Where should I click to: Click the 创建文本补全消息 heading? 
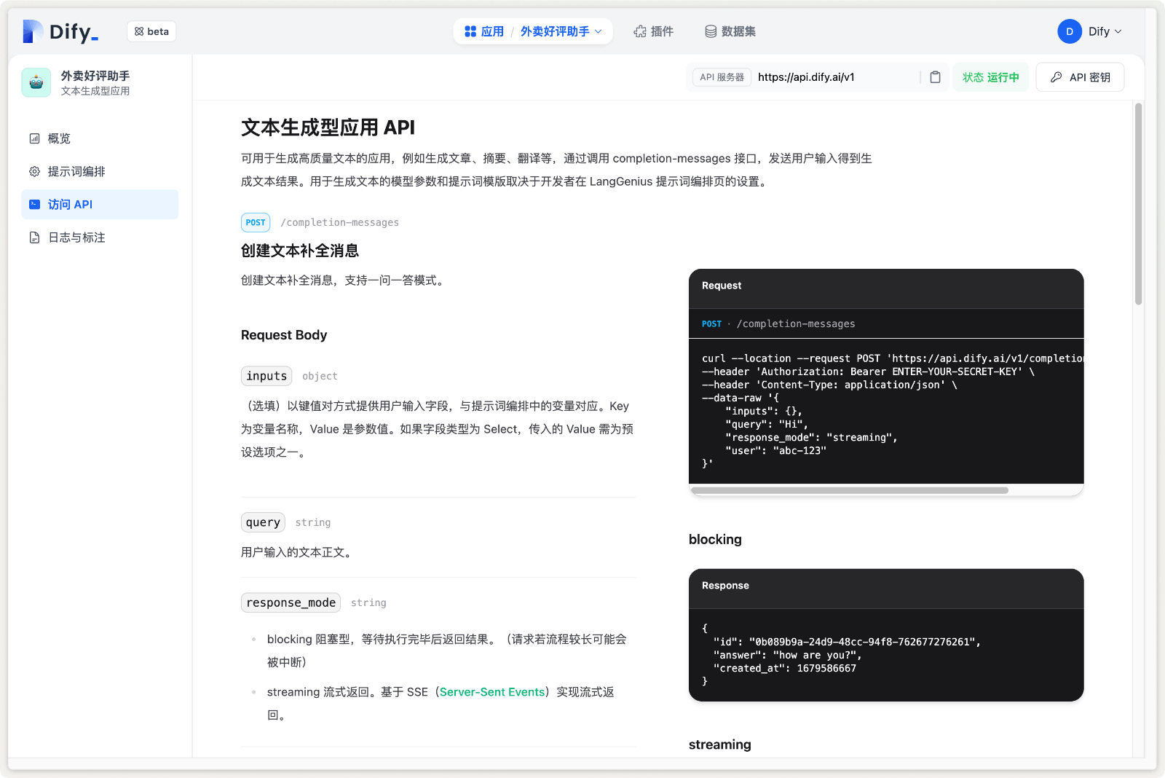(x=300, y=251)
